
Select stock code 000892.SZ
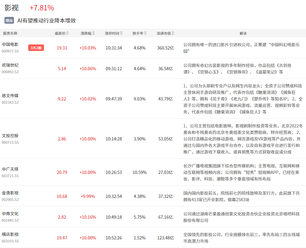coord(10,72)
